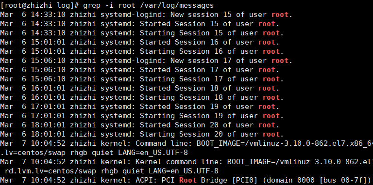Click timestamp 14:33:10 on first log line
The image size is (373, 185).
click(x=48, y=15)
